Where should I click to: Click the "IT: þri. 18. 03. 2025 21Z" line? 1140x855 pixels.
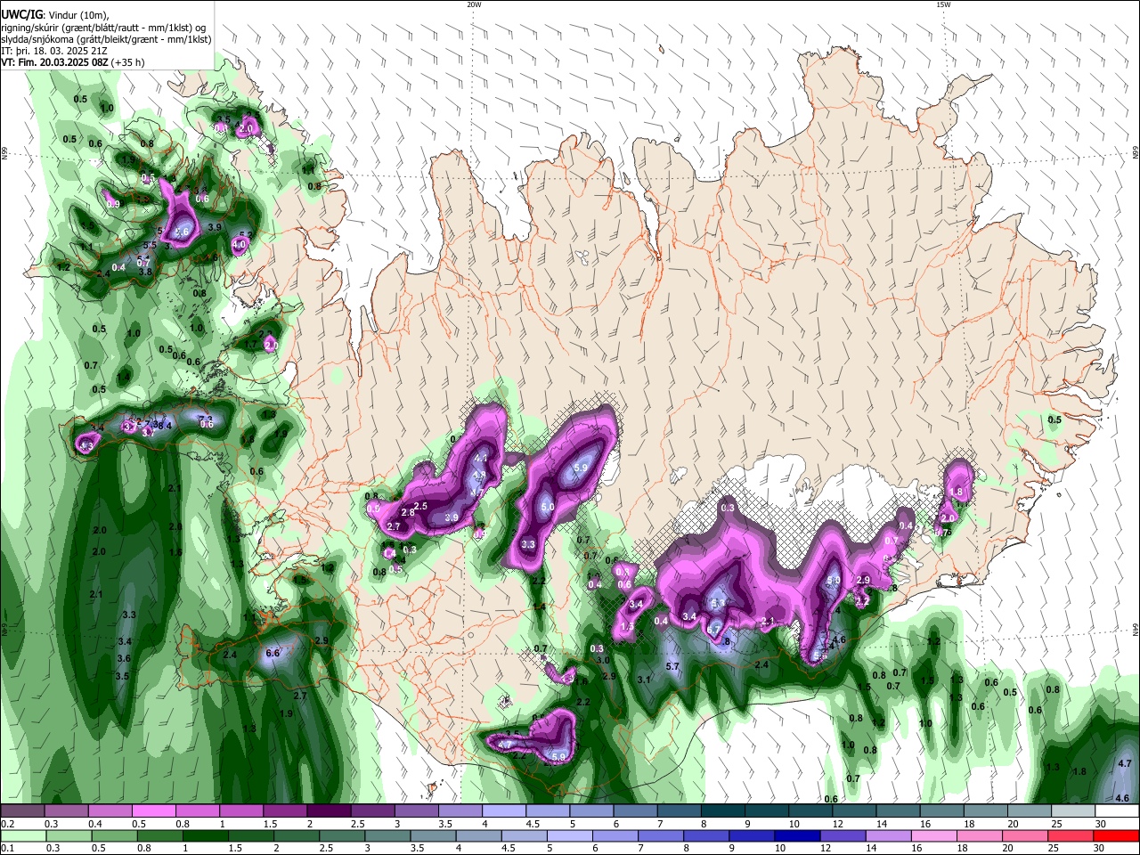click(56, 52)
